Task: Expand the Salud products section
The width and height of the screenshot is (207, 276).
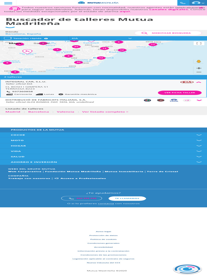Action: click(103, 157)
